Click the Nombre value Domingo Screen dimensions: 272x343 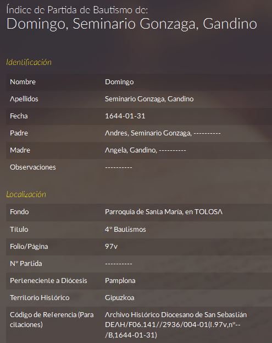[119, 82]
